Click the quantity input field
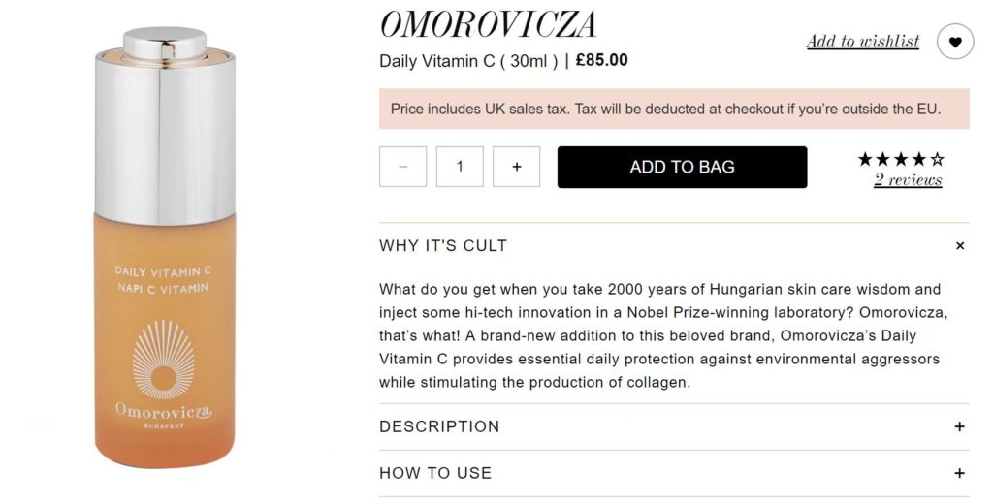 (x=460, y=167)
